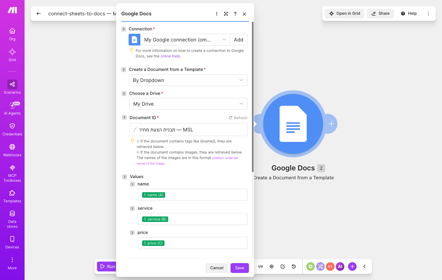Open Scenarios in the sidebar
442x280 pixels.
(12, 87)
